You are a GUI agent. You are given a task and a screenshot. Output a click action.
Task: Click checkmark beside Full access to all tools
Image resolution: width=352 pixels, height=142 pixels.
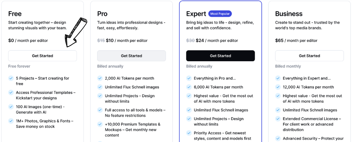(x=100, y=110)
